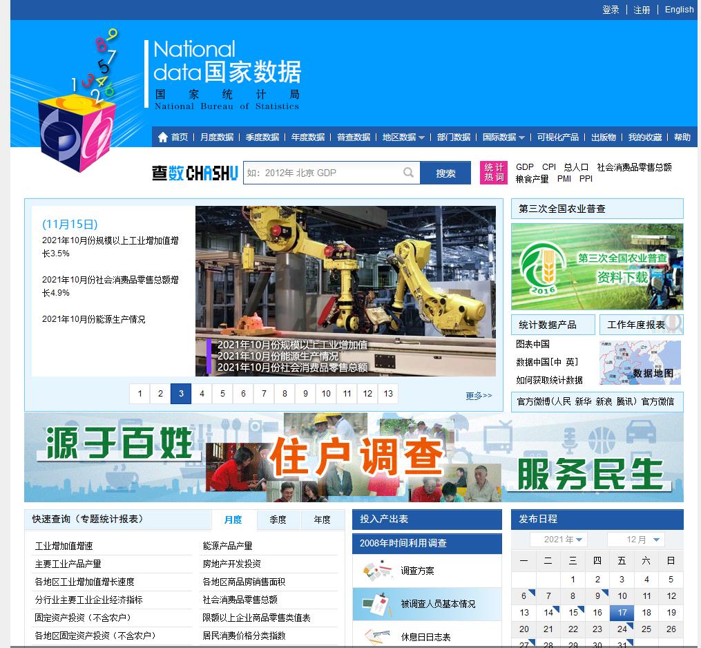Click the 更多>> more link
Viewport: 701px width, 648px height.
[x=478, y=394]
